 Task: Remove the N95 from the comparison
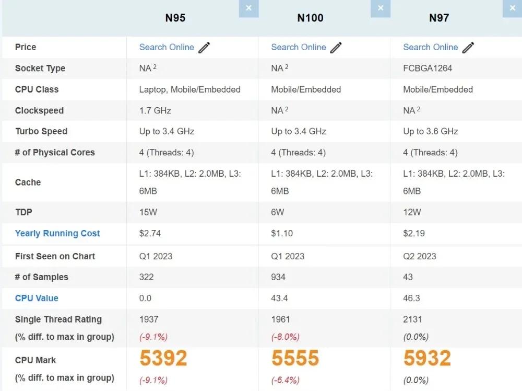(x=248, y=8)
